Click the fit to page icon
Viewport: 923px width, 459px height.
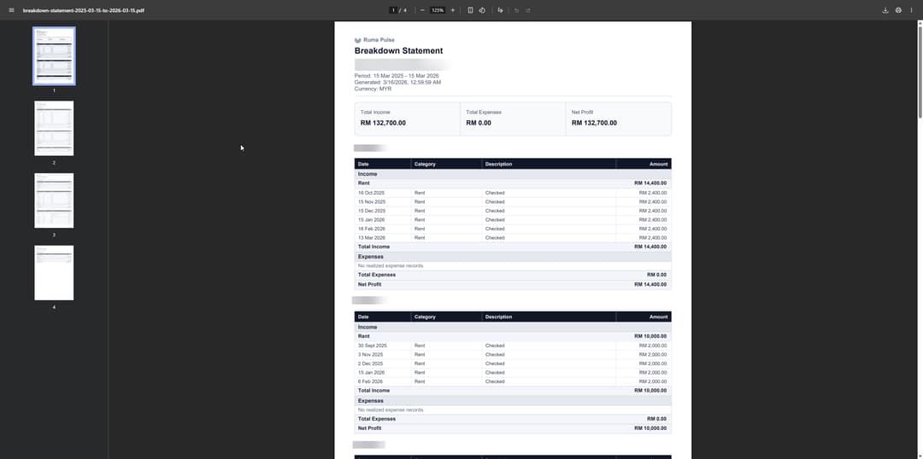pos(470,10)
